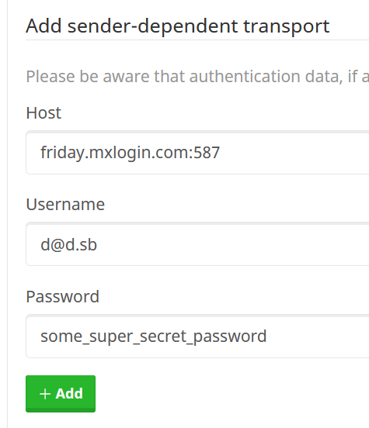Click the green Add button

[x=61, y=394]
